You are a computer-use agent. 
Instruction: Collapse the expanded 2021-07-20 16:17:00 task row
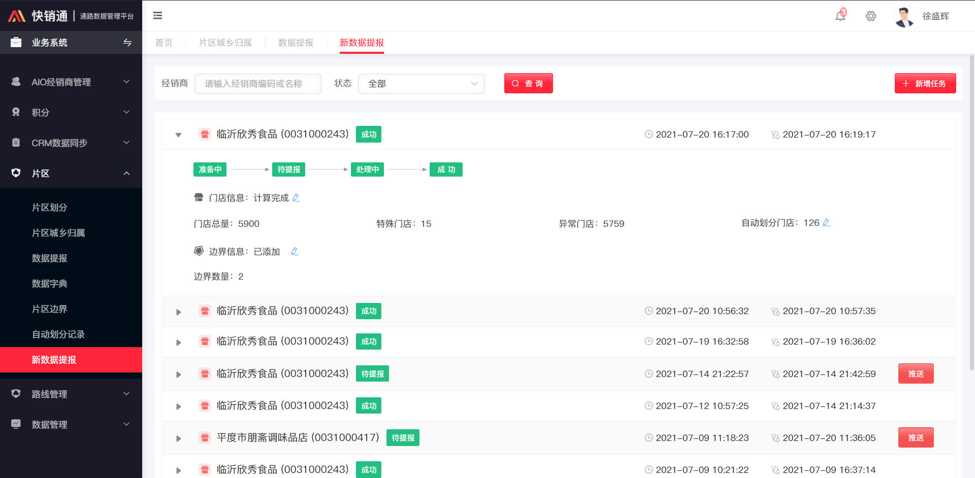pos(178,135)
